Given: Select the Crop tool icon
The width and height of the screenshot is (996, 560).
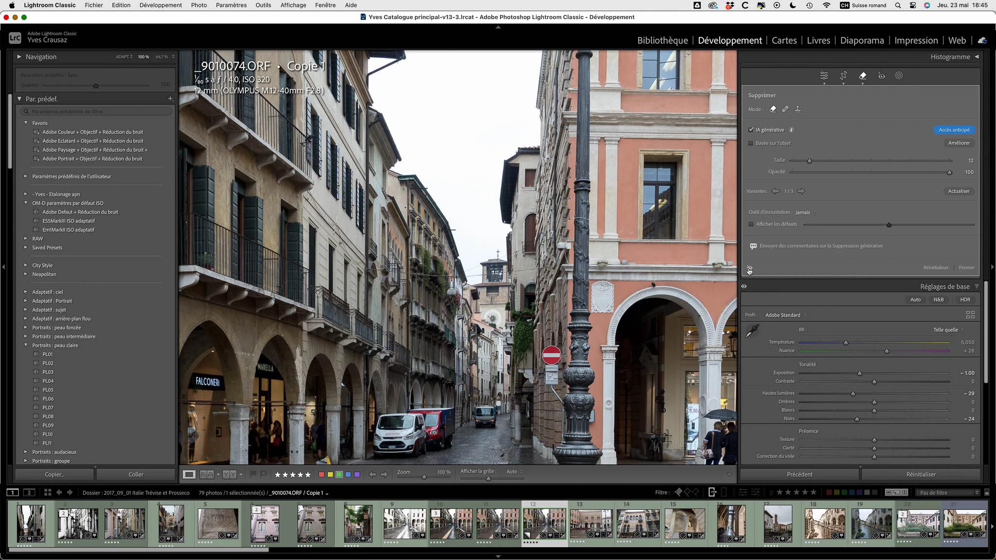Looking at the screenshot, I should point(843,75).
